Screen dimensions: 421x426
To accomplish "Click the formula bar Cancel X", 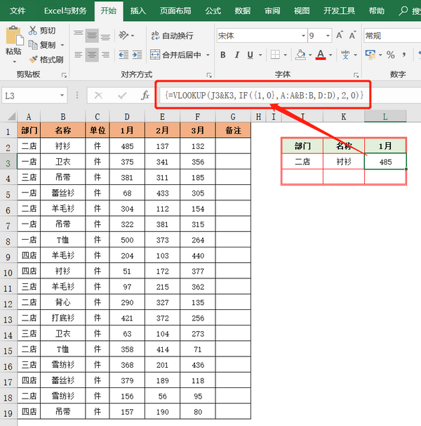I will pos(98,96).
